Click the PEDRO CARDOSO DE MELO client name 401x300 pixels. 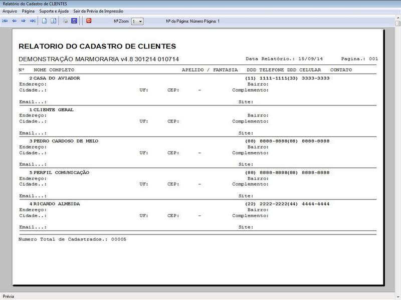66,141
